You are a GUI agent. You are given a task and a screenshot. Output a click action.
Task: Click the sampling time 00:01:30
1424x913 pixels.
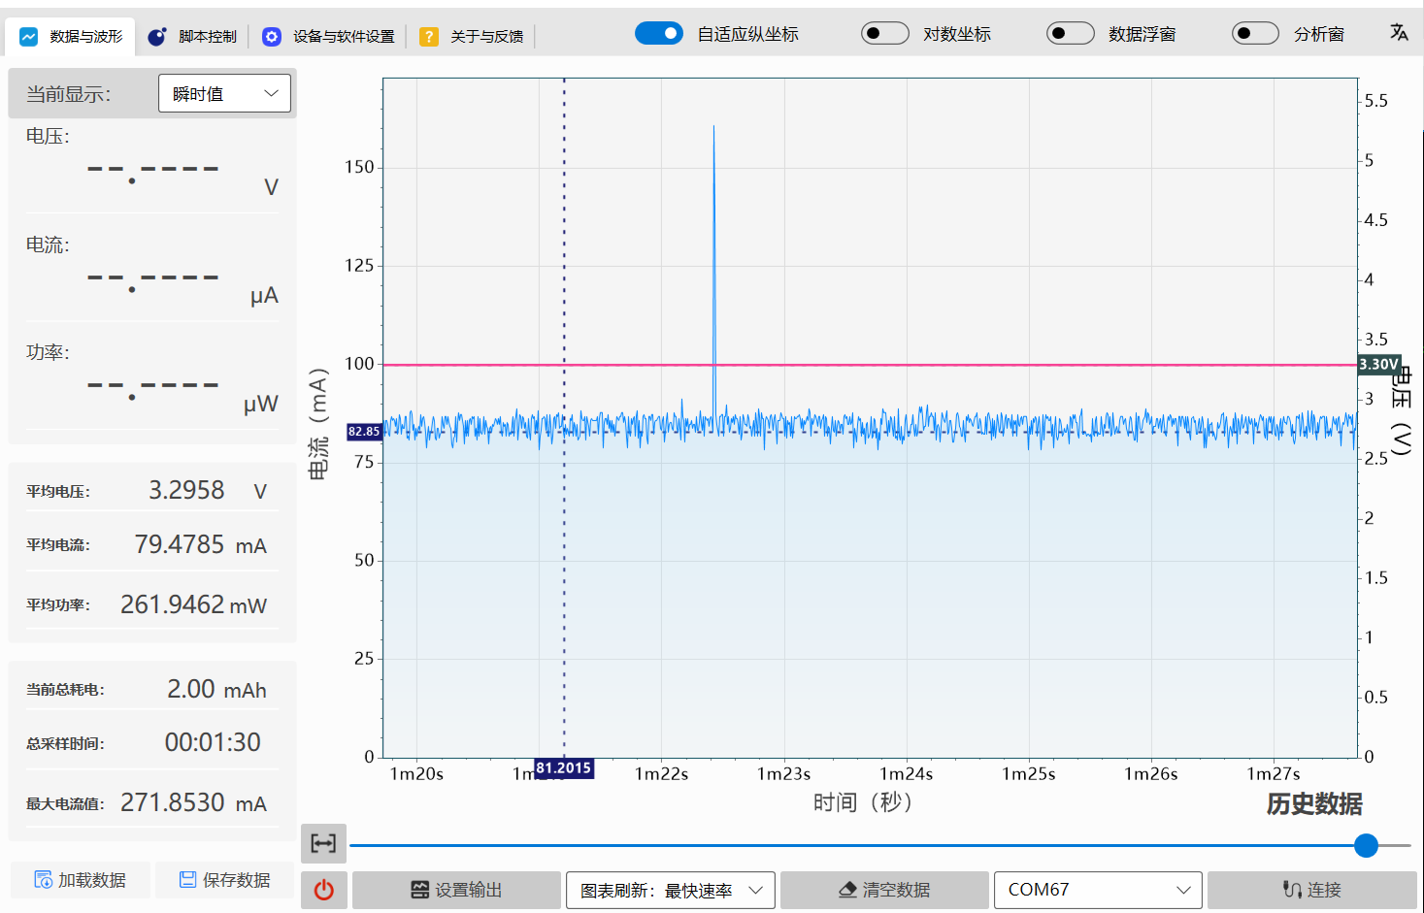[213, 743]
